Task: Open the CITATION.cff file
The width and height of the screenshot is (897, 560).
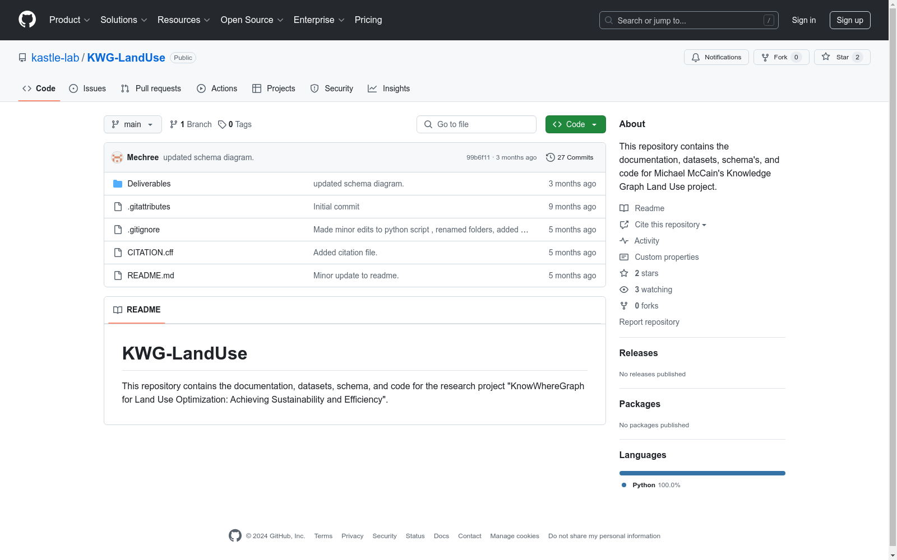Action: 150,253
